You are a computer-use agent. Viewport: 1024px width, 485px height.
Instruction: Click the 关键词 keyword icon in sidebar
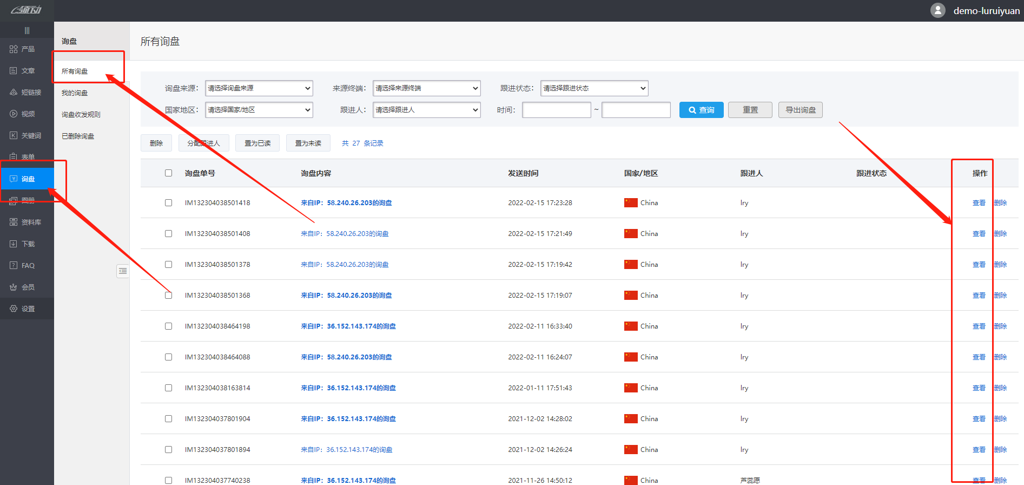pyautogui.click(x=14, y=136)
